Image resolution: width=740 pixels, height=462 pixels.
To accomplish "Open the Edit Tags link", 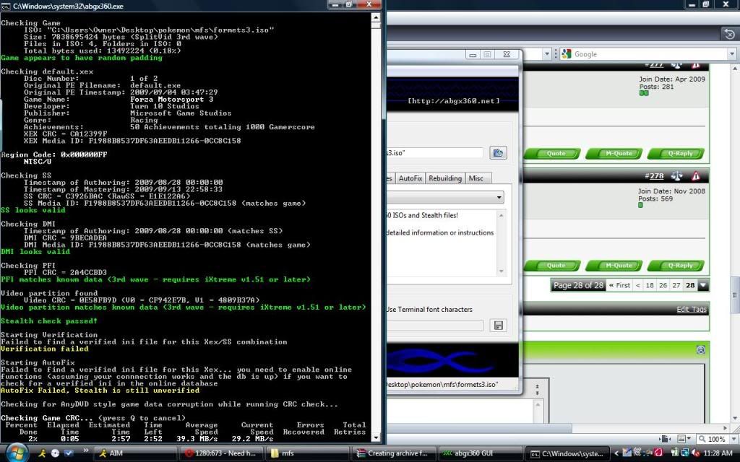I will click(x=692, y=309).
